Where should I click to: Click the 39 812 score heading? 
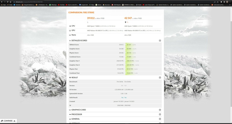(x=91, y=18)
